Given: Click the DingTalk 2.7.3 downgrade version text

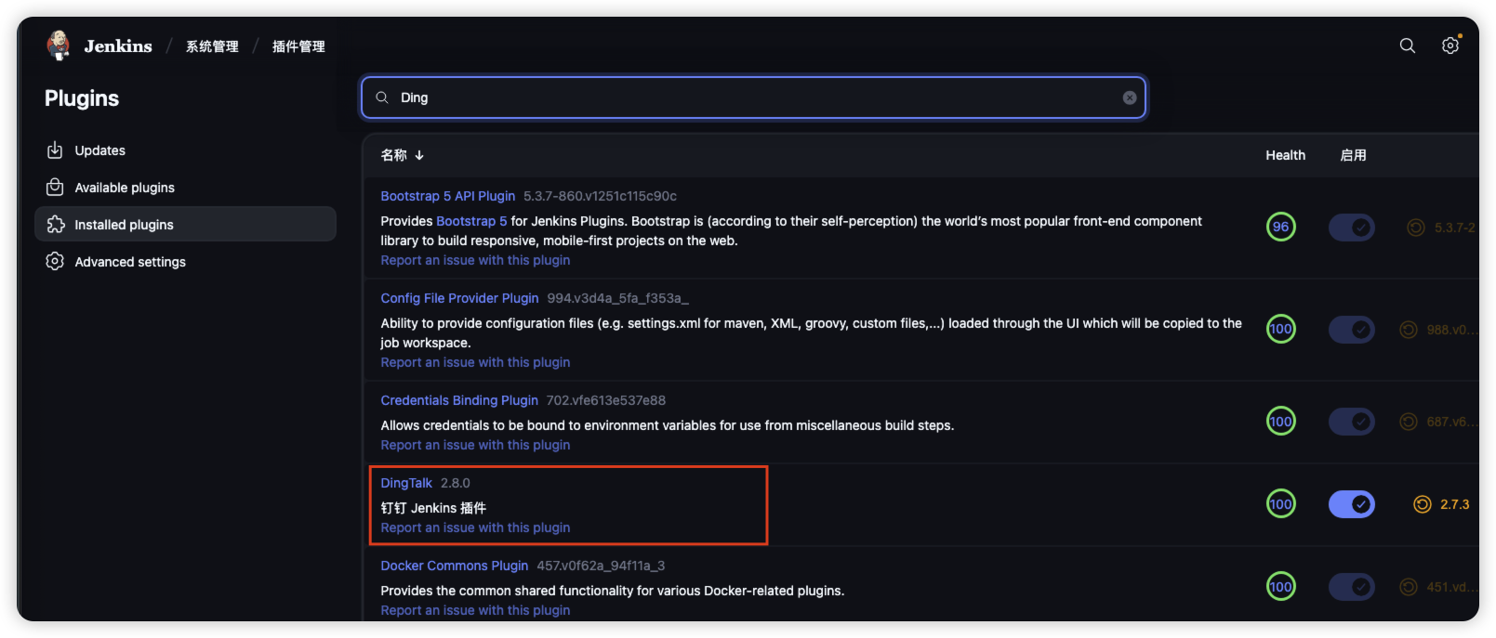Looking at the screenshot, I should tap(1455, 504).
